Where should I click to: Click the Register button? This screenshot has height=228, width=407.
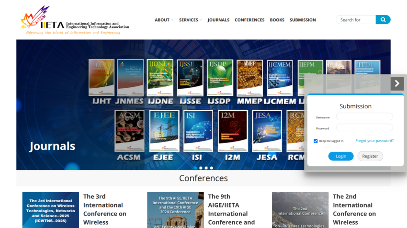tap(370, 156)
